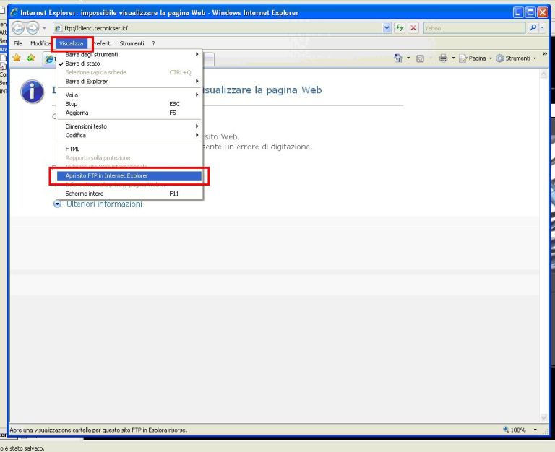Expand the Vai a submenu
The height and width of the screenshot is (452, 555).
tap(129, 95)
